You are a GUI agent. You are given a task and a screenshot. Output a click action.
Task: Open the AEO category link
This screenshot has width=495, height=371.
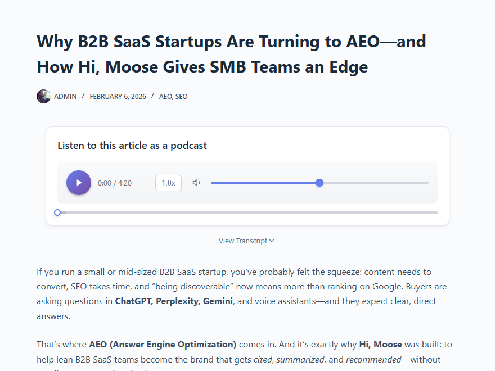[x=165, y=97]
